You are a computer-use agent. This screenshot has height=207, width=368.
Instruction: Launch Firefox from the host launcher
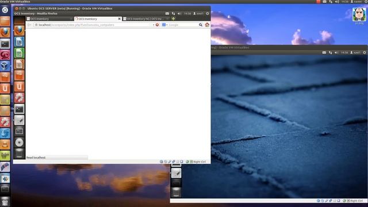tap(5, 32)
